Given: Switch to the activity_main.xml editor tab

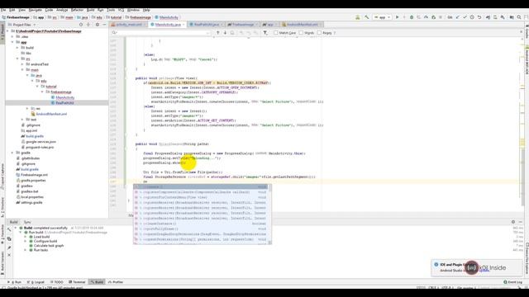Looking at the screenshot, I should [129, 25].
